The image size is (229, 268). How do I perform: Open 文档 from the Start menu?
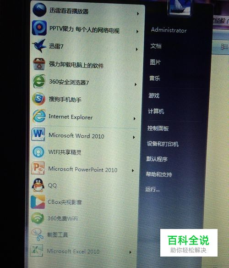[x=156, y=46]
